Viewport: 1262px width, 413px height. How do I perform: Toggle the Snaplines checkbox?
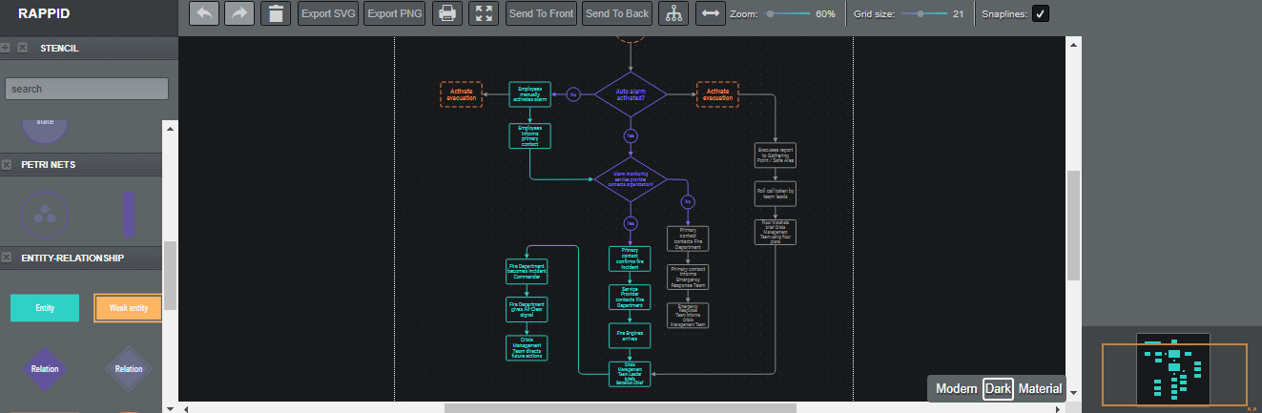click(1042, 13)
